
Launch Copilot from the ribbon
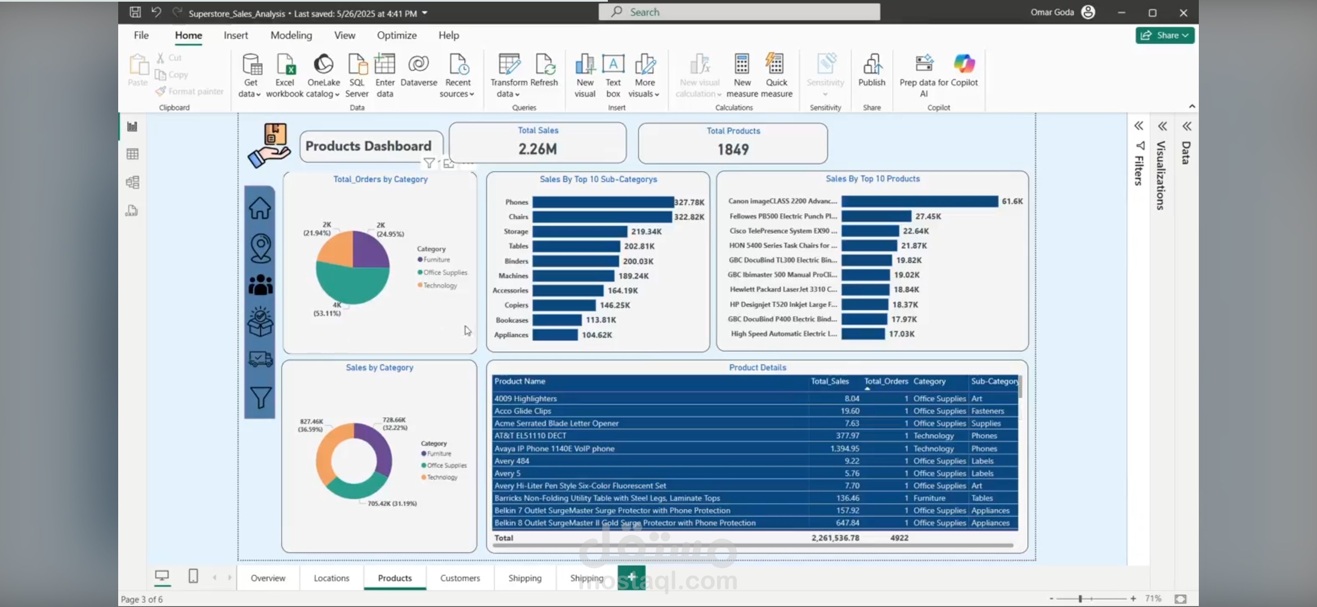tap(964, 71)
